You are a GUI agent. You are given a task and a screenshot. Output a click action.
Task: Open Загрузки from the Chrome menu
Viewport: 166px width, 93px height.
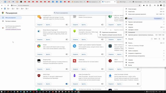click(145, 27)
